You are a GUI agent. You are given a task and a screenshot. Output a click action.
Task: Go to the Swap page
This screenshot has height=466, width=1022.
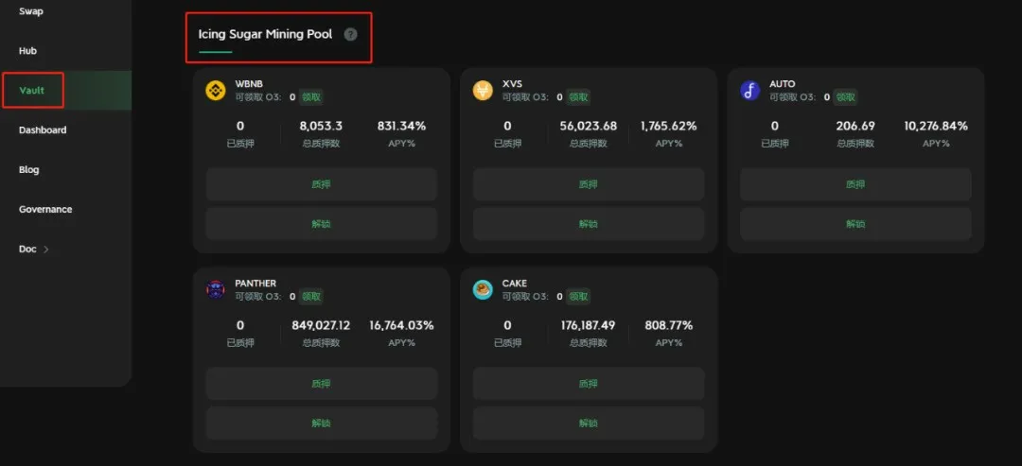pos(31,11)
